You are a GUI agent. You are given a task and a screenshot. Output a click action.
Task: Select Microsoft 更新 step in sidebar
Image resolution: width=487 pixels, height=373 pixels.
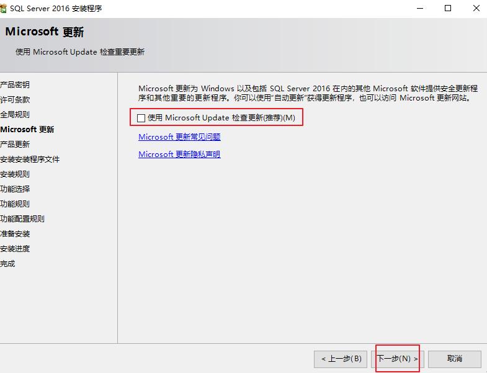[27, 129]
